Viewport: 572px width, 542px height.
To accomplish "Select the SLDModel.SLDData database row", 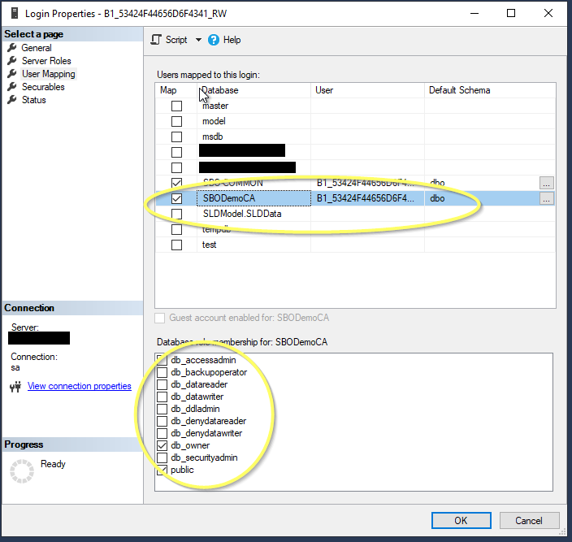I will [355, 214].
